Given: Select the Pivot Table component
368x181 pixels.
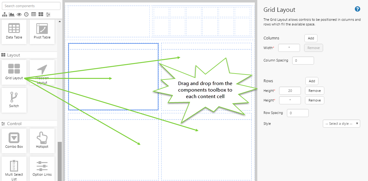Looking at the screenshot, I should (x=42, y=31).
